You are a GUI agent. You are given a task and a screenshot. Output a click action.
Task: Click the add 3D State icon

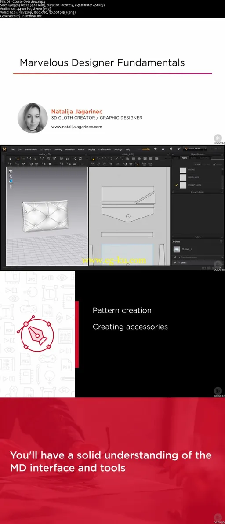[221, 241]
